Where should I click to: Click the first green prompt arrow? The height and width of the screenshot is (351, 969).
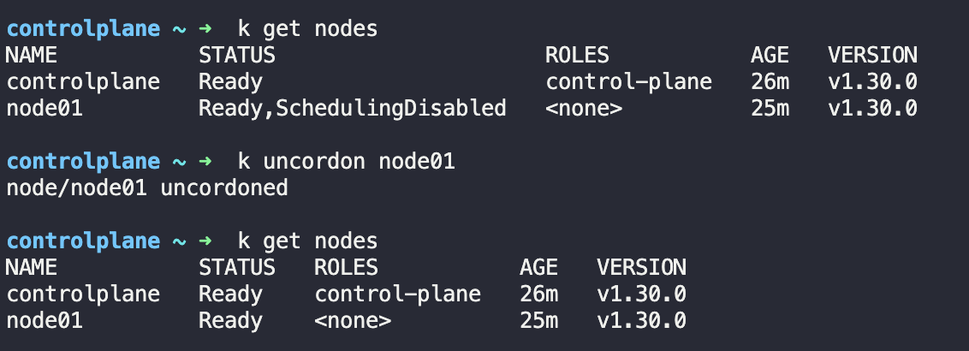pos(205,29)
